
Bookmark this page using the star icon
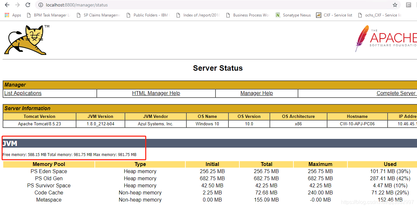(x=395, y=5)
